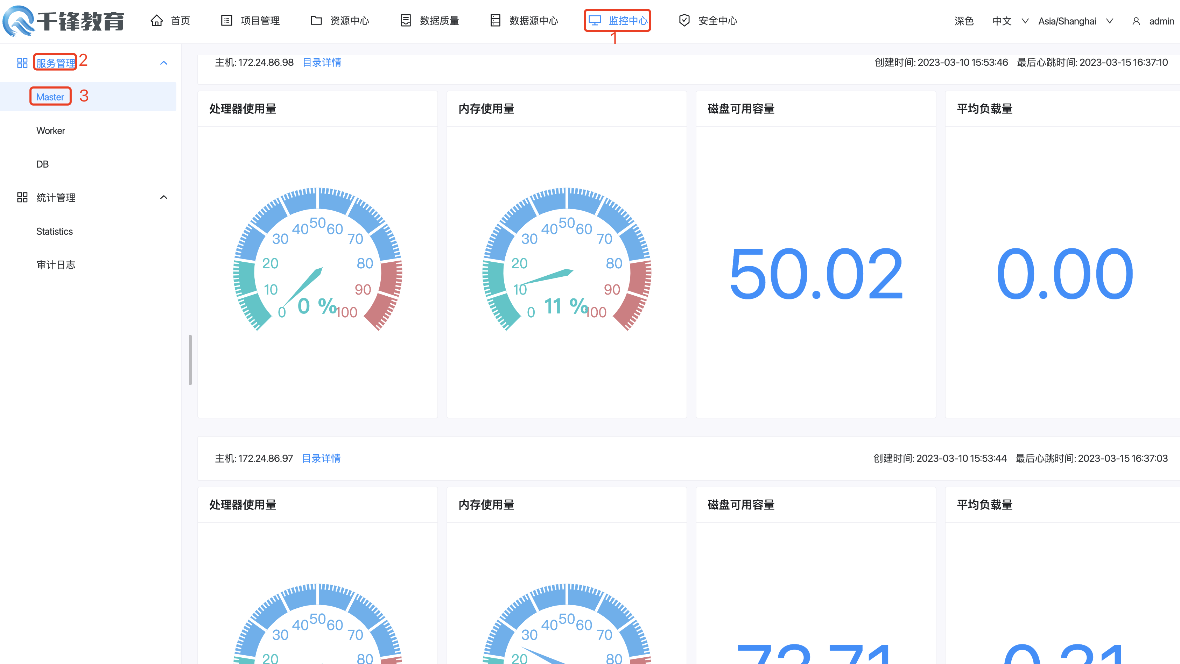Click the project management list icon
This screenshot has height=664, width=1180.
coord(226,21)
